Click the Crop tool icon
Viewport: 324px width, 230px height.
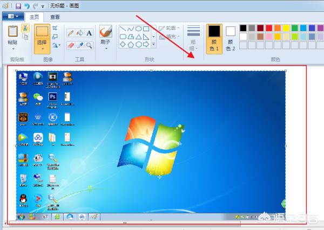(55, 28)
